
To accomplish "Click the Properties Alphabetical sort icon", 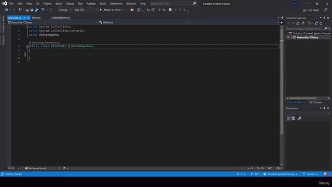I will [294, 118].
